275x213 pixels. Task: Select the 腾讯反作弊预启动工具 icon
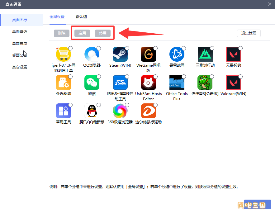pos(120,83)
